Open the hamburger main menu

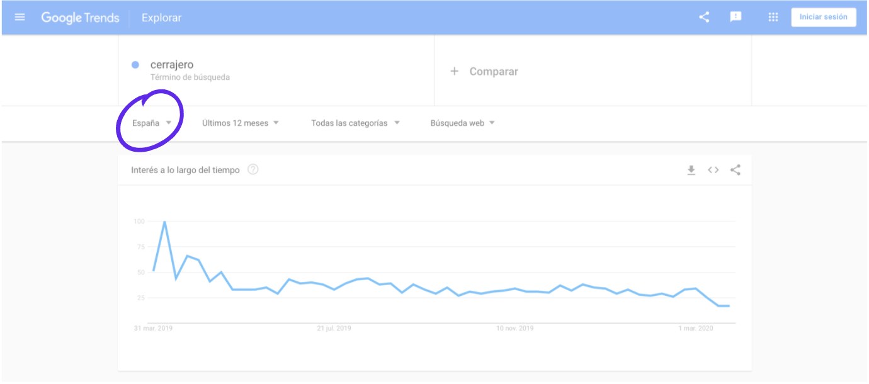(20, 18)
